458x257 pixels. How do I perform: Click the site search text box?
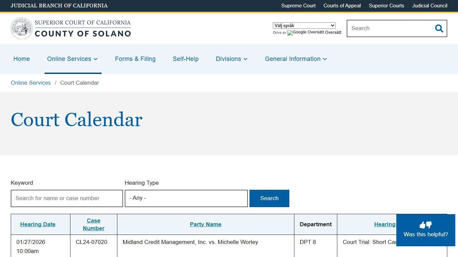point(389,28)
